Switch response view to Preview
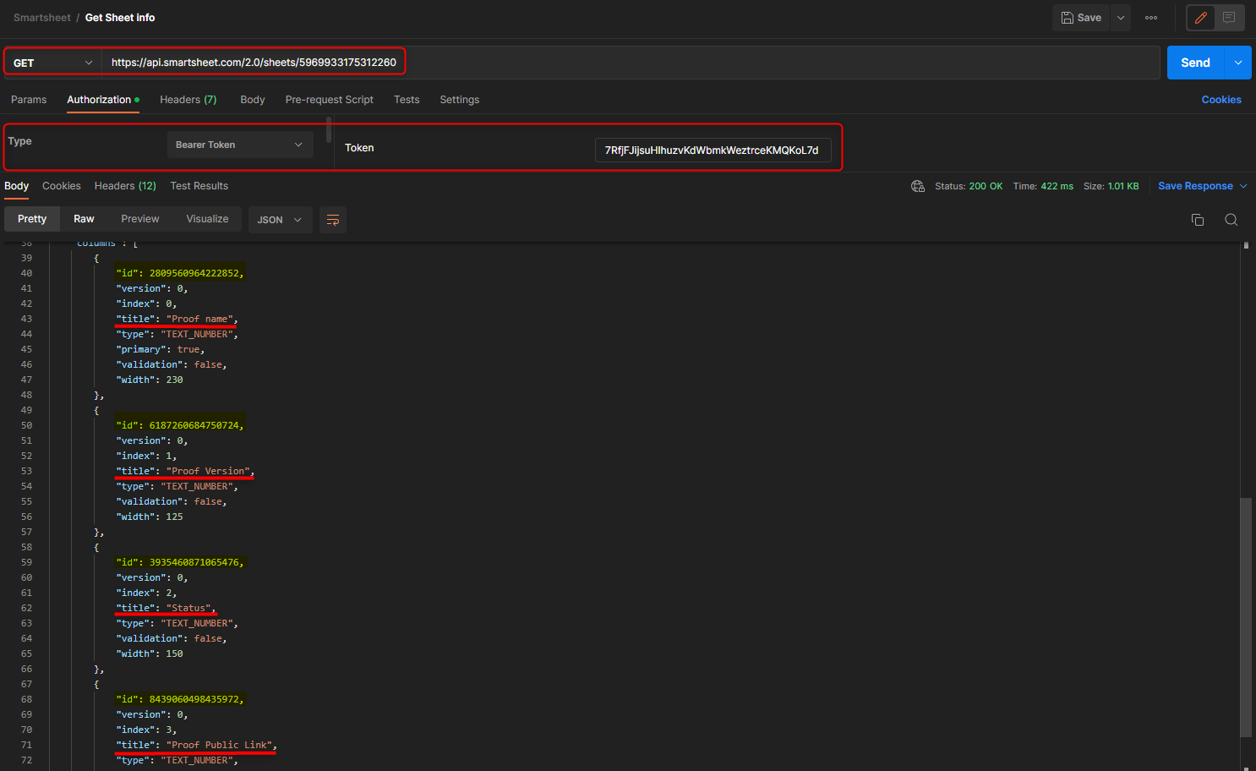 140,219
